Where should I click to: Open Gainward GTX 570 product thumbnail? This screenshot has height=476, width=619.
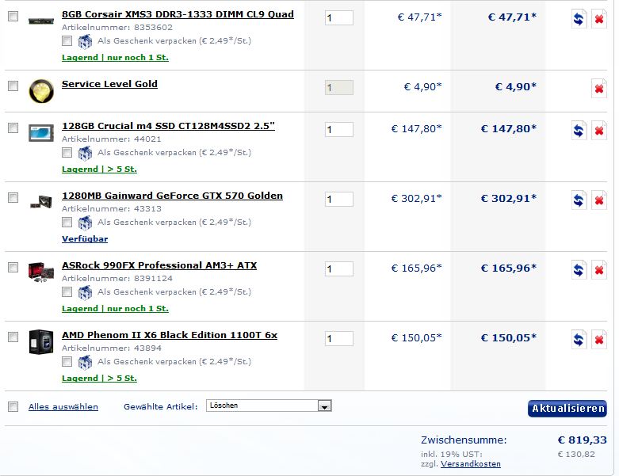coord(41,202)
